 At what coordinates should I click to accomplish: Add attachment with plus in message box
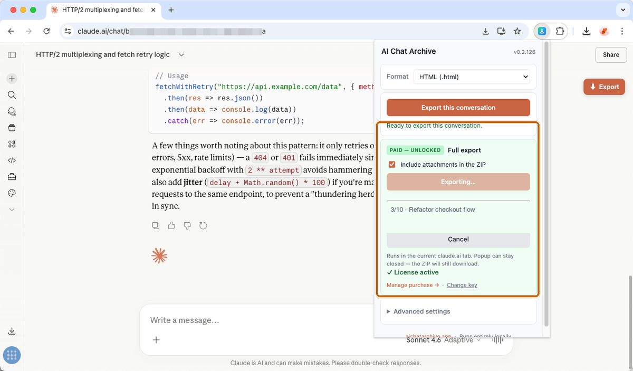pyautogui.click(x=156, y=340)
